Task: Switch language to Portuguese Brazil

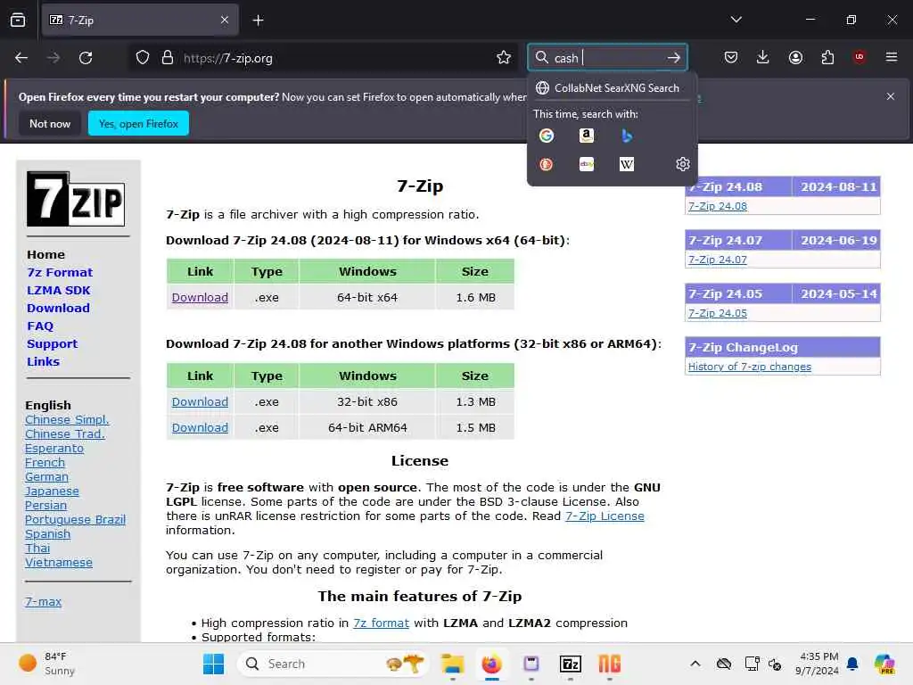Action: [x=75, y=520]
